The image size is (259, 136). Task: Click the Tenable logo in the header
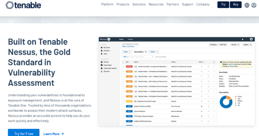23,5
